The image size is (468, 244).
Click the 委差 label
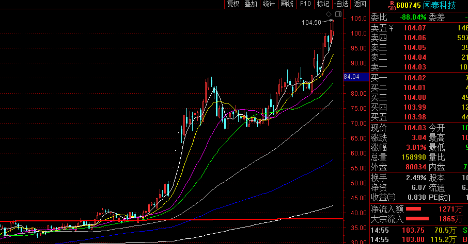coord(436,18)
